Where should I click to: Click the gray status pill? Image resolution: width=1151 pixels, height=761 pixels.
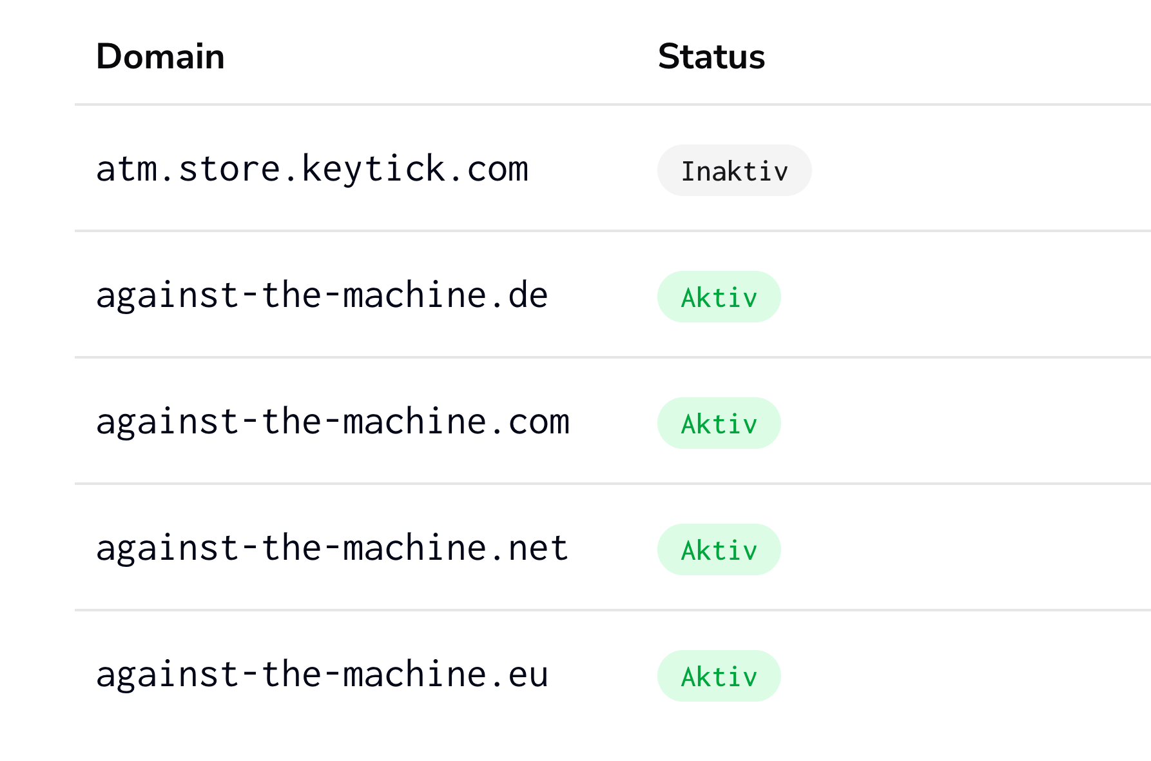pos(734,171)
